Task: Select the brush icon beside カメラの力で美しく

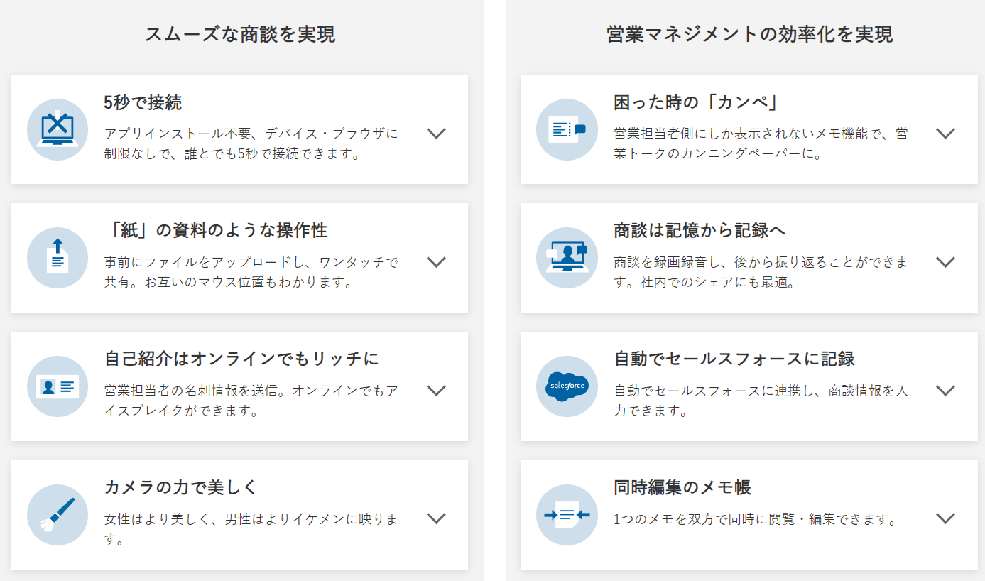Action: click(x=57, y=514)
